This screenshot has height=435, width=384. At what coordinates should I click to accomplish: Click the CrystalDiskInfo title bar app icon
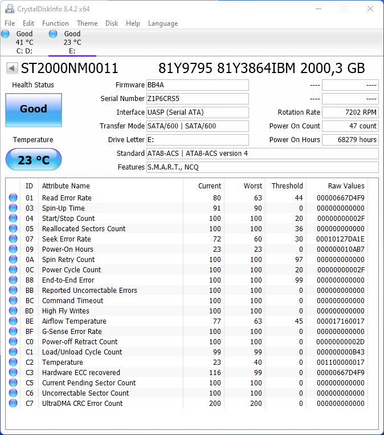(x=10, y=9)
